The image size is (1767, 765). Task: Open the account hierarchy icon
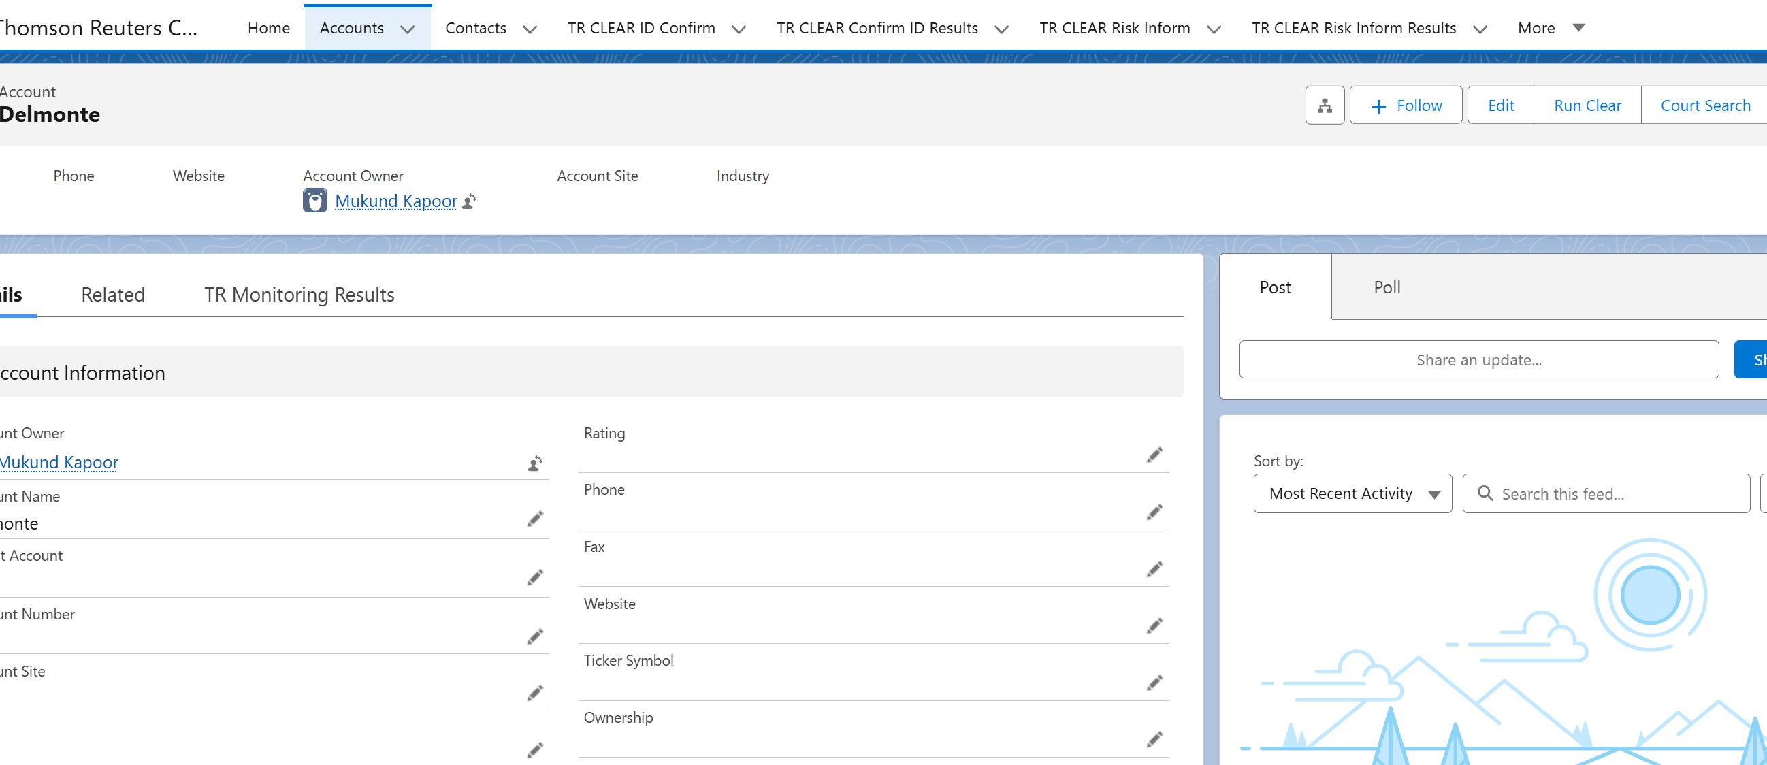[1325, 105]
